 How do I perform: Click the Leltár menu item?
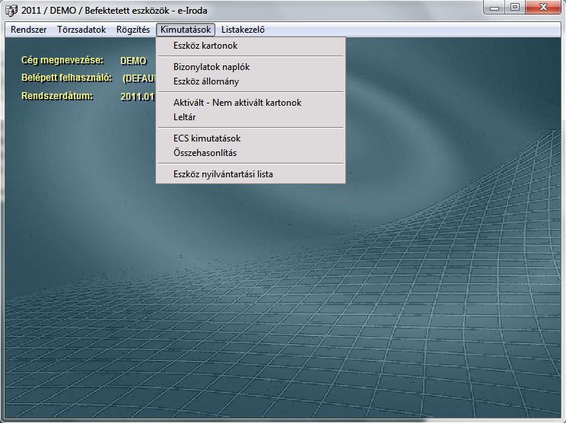click(x=185, y=117)
